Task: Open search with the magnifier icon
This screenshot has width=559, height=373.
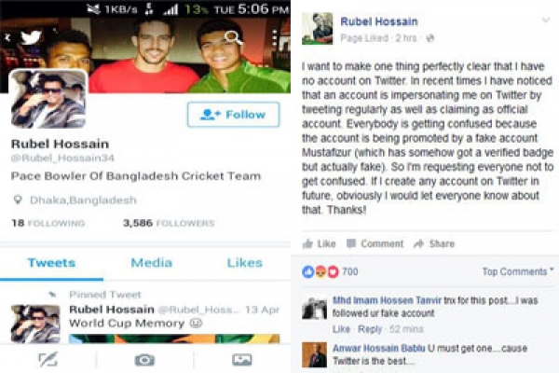Action: pyautogui.click(x=234, y=37)
